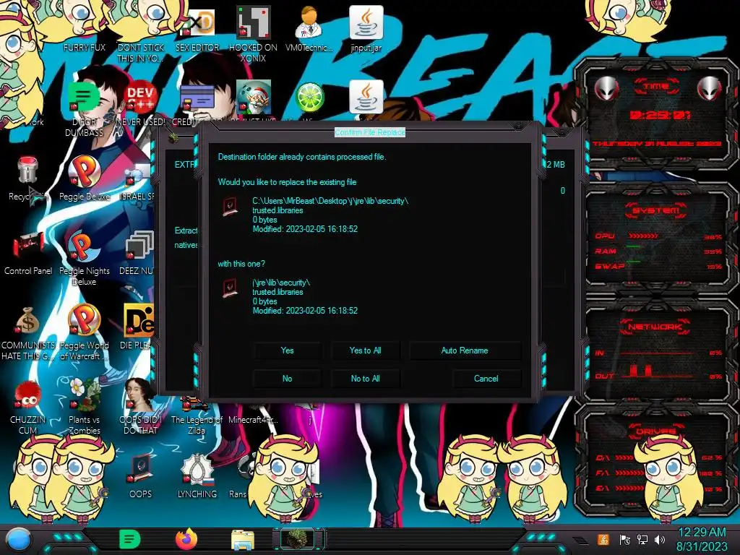The height and width of the screenshot is (555, 740).
Task: Click the Confirm File Replace title text
Action: coord(370,132)
